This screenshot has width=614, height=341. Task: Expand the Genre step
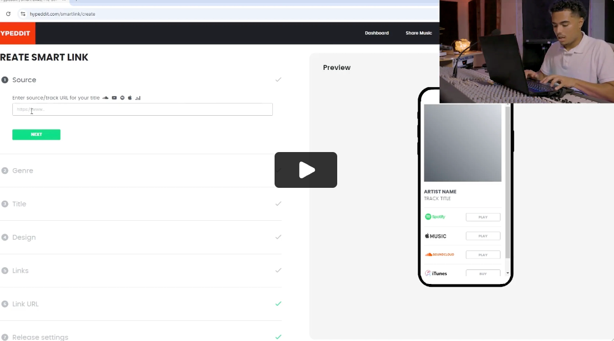[x=22, y=170]
